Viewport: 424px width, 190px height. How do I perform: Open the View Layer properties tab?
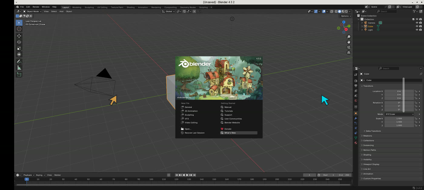(356, 91)
